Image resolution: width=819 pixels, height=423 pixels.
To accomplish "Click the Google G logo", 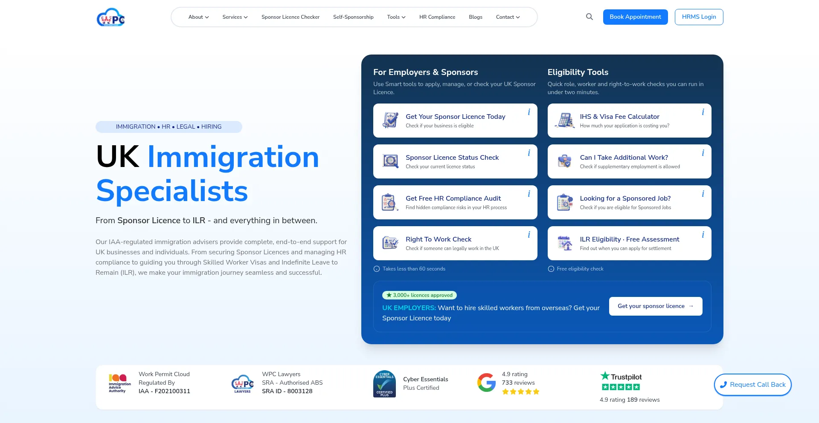I will click(486, 383).
